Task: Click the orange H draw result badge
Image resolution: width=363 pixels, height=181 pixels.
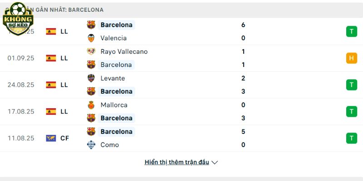Action: (351, 58)
